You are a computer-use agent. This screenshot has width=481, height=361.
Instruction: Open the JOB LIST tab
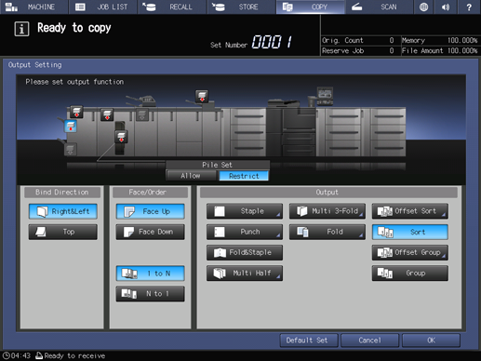click(103, 7)
